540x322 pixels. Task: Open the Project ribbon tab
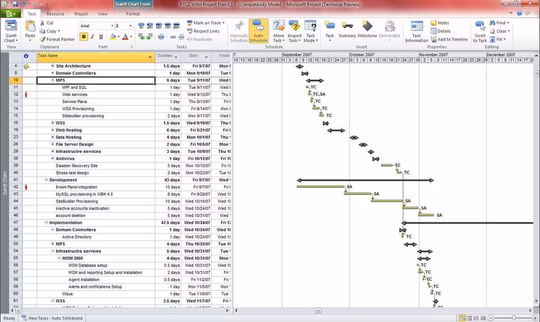coord(81,14)
